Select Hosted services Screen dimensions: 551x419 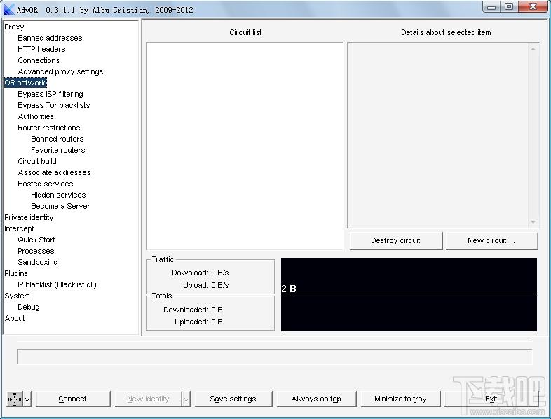pos(46,184)
